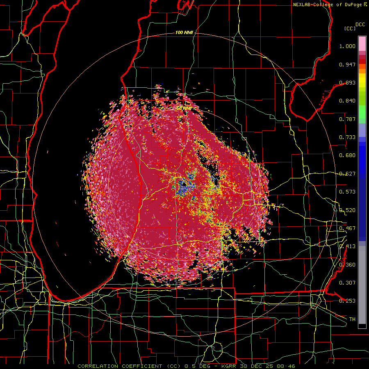Click the 50 NMI range ring label

click(184, 108)
